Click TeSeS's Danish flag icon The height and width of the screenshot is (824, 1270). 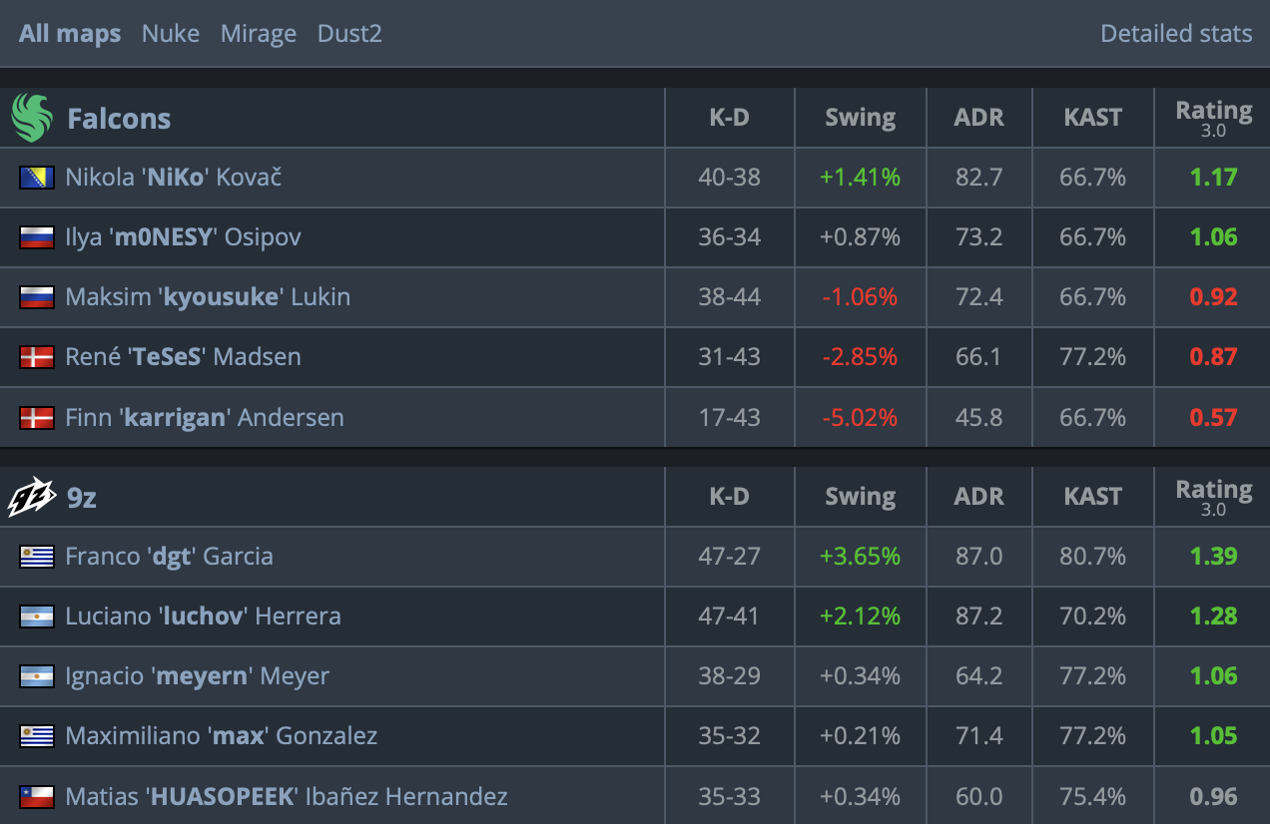pyautogui.click(x=37, y=357)
